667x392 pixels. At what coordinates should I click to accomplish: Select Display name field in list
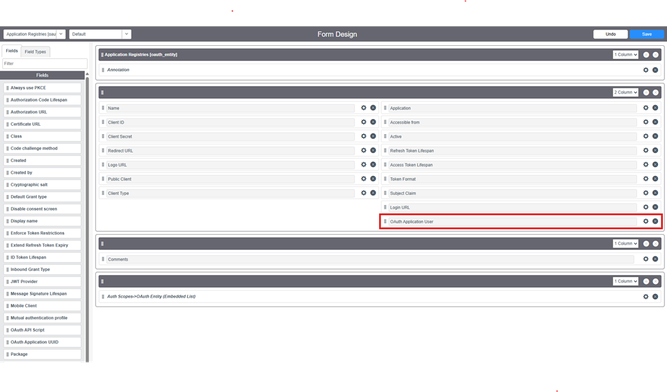pyautogui.click(x=42, y=221)
